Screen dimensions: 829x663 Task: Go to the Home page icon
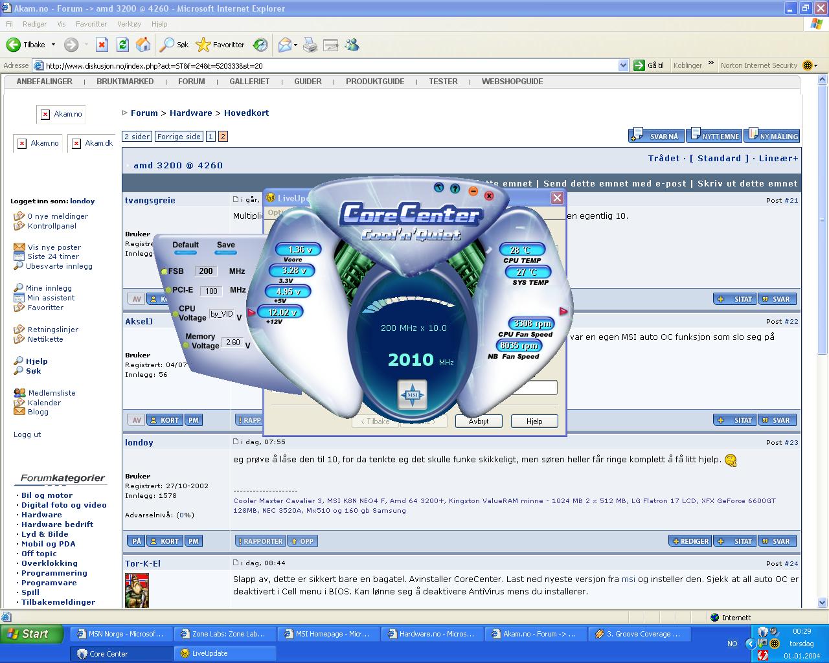click(143, 45)
